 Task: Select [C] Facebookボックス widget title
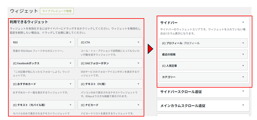[x=26, y=63]
